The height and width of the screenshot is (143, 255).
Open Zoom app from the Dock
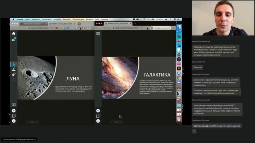[x=179, y=83]
